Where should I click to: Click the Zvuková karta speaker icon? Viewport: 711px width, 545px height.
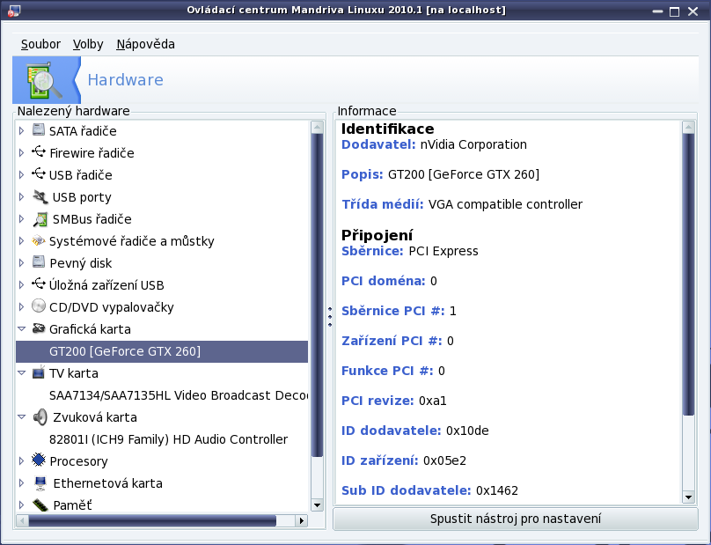point(40,416)
